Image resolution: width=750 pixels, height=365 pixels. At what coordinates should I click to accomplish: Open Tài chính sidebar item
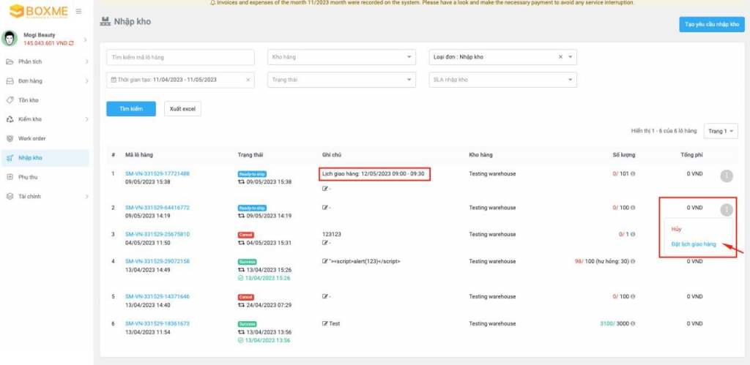29,196
